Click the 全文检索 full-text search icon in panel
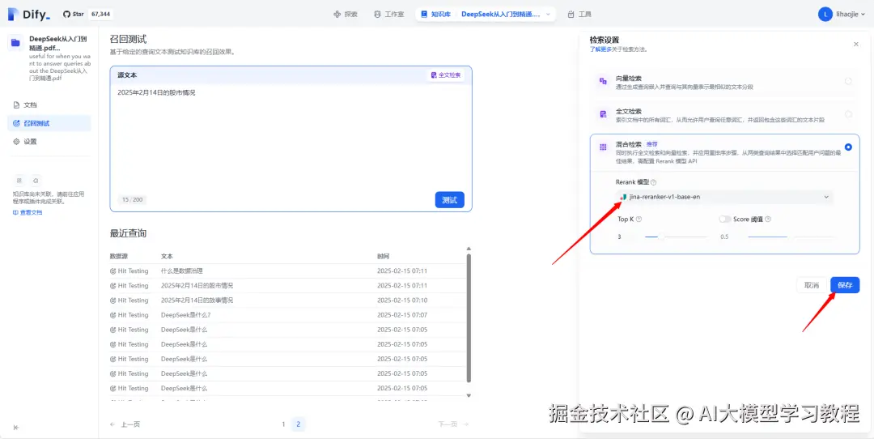 603,114
